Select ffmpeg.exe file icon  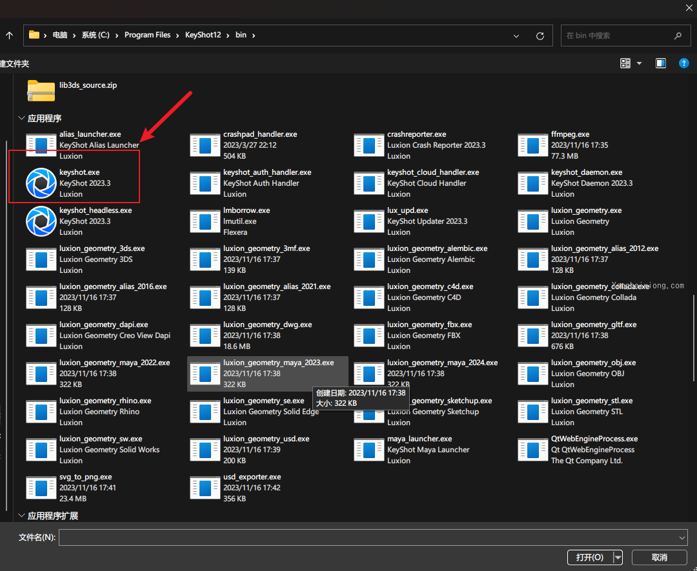coord(533,145)
